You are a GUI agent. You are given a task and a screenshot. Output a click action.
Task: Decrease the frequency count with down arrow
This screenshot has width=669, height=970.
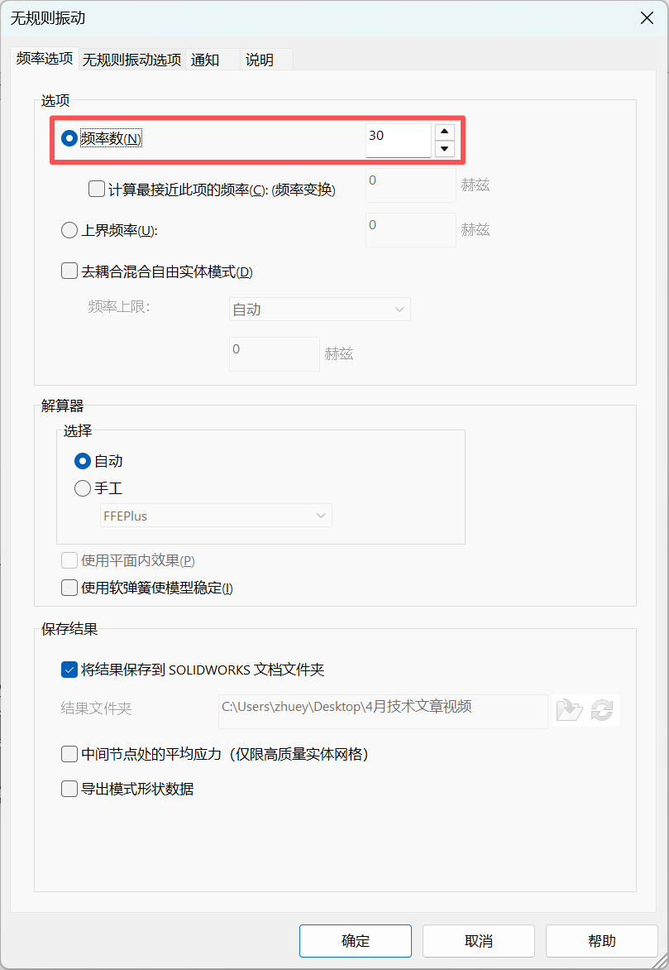(x=445, y=149)
